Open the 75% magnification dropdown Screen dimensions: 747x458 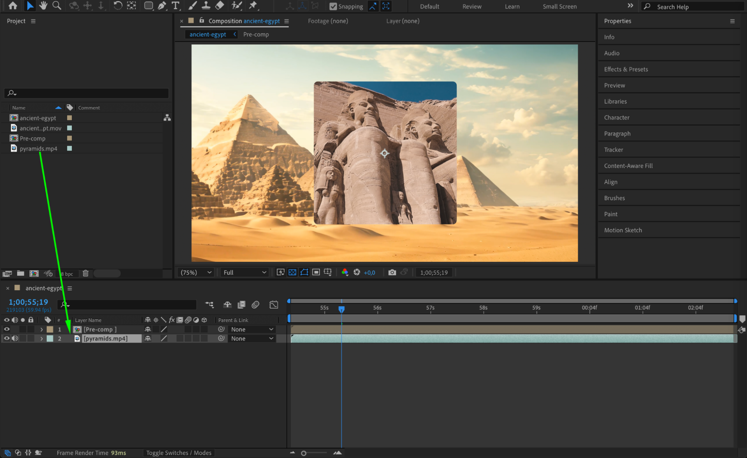[196, 272]
